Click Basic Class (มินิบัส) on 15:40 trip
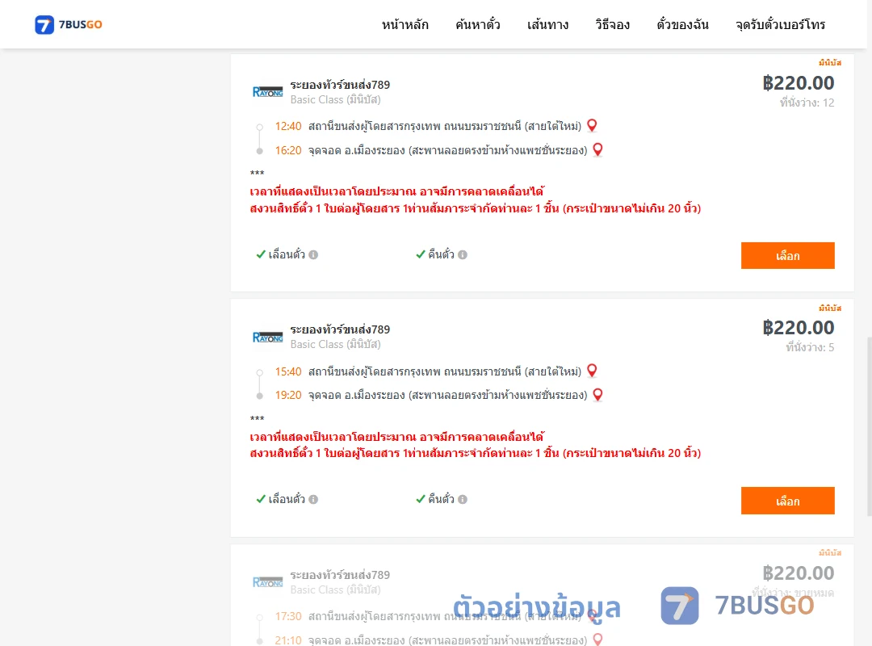Viewport: 872px width, 646px height. click(x=335, y=345)
